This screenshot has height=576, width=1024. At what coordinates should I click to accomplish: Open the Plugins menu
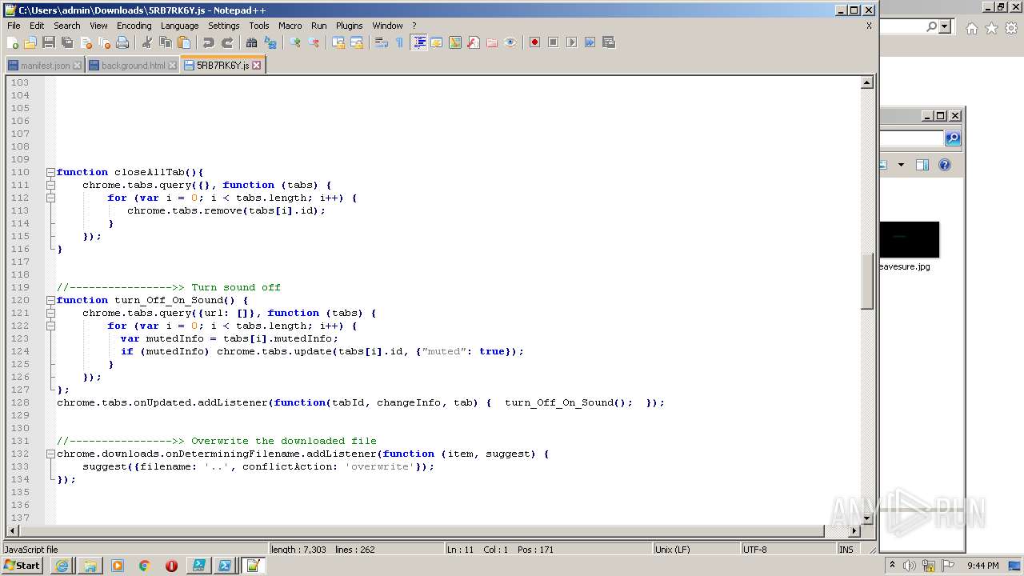click(x=349, y=26)
